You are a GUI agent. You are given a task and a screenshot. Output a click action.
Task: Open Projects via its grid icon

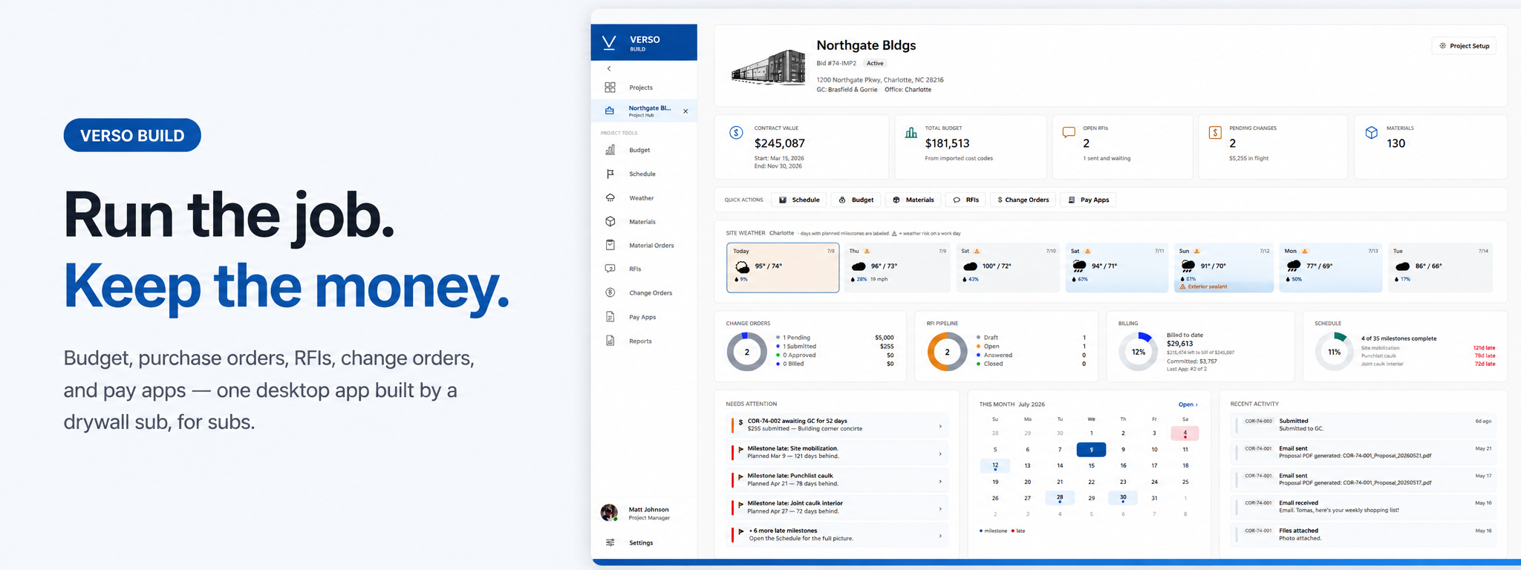tap(610, 88)
